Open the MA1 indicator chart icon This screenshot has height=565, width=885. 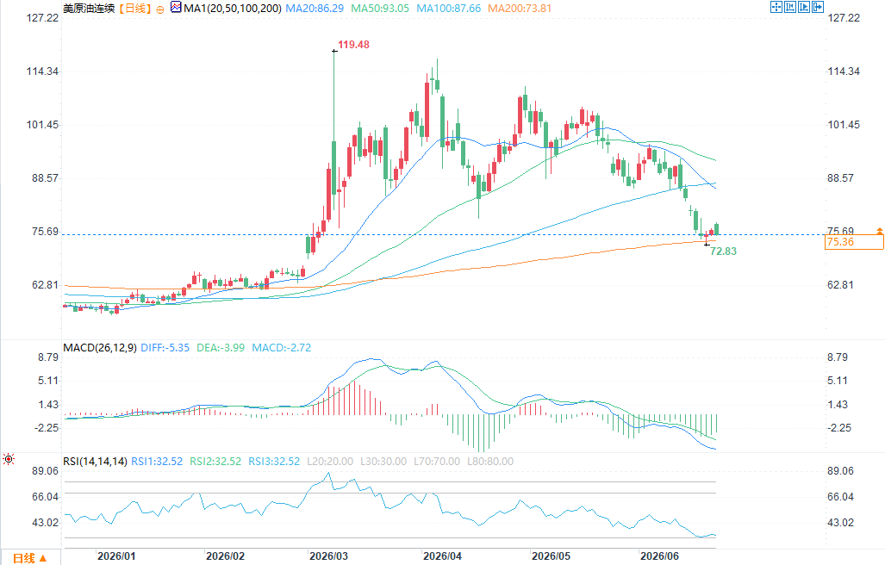click(x=176, y=8)
